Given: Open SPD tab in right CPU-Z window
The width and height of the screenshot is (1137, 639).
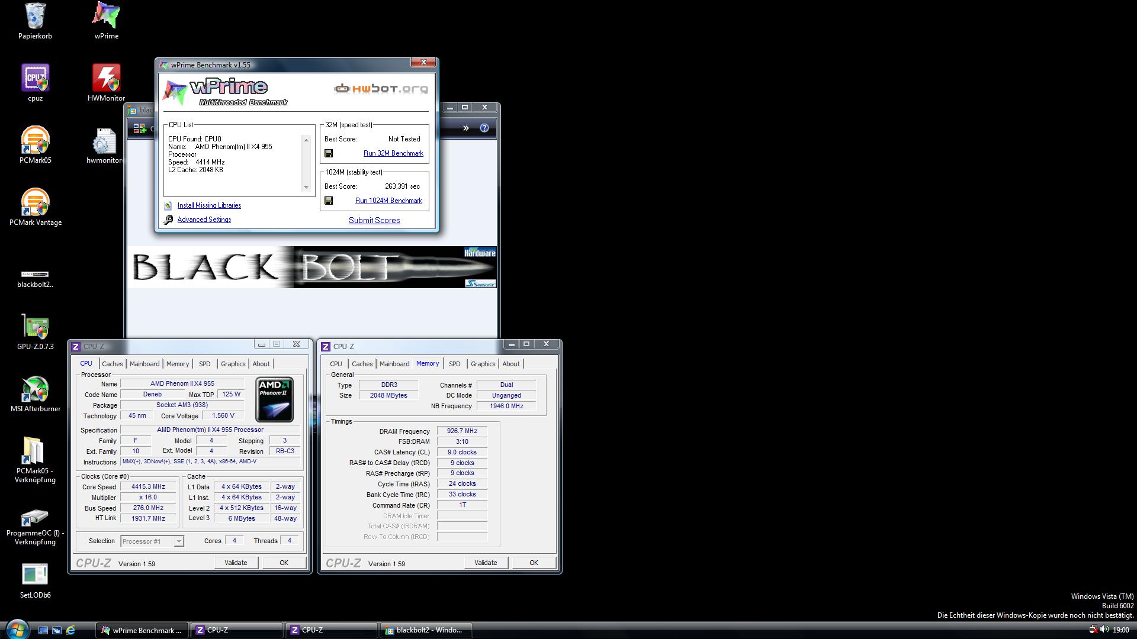Looking at the screenshot, I should (455, 364).
